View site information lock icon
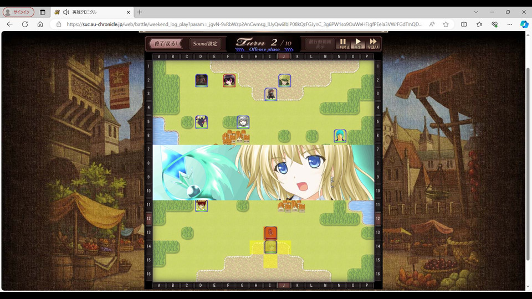This screenshot has height=299, width=532. [59, 24]
